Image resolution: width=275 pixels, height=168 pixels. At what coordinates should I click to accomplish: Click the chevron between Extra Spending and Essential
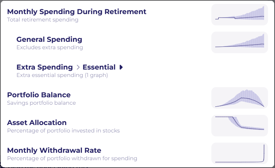(78, 67)
